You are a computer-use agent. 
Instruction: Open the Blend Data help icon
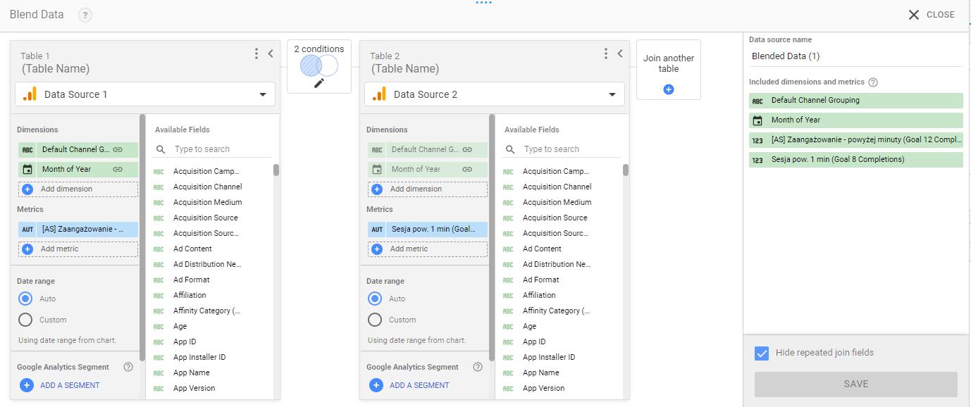85,15
